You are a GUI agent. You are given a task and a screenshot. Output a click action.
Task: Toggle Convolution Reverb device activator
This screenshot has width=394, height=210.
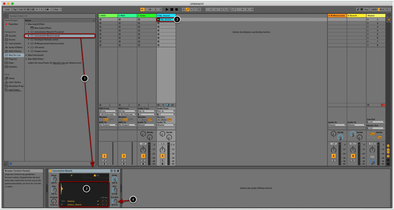pos(50,170)
